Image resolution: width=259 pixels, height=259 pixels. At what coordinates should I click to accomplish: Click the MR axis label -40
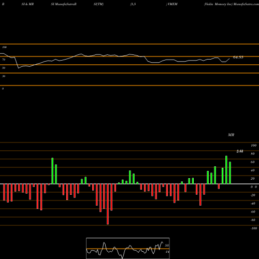pos(253,204)
